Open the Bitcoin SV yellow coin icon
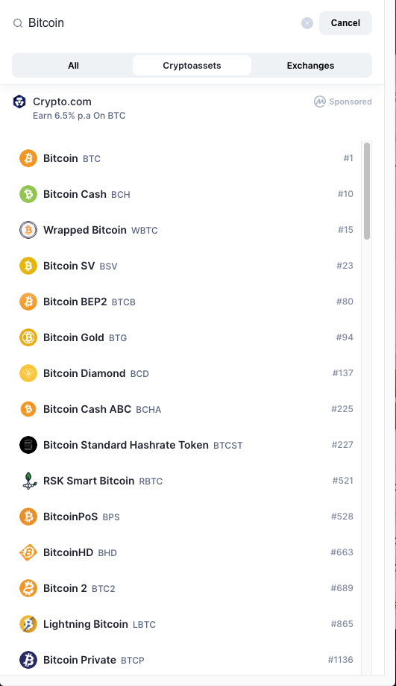The image size is (396, 686). [28, 266]
